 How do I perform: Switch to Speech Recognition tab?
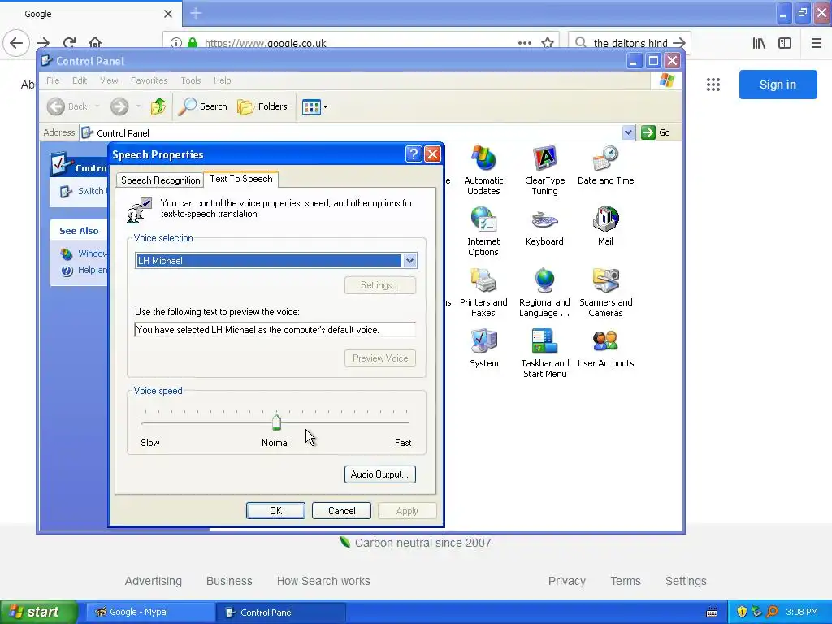coord(160,180)
